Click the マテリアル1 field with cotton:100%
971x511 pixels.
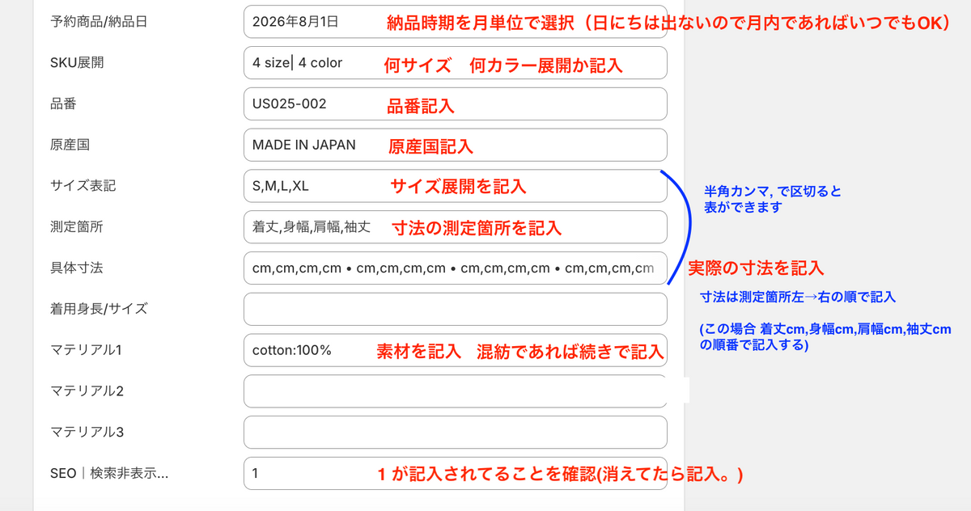[455, 350]
